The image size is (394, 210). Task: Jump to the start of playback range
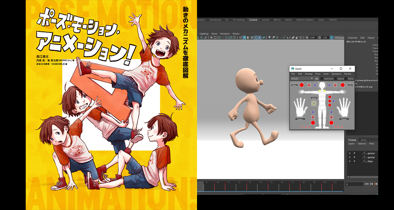367,184
